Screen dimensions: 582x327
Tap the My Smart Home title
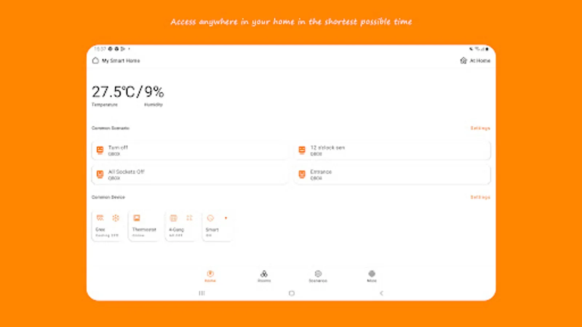click(x=121, y=61)
